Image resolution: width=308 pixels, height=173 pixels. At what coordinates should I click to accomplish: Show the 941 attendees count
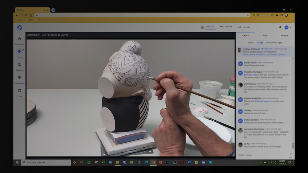pyautogui.click(x=247, y=27)
